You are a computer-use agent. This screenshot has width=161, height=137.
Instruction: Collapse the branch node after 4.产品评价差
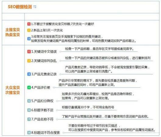click(54, 87)
